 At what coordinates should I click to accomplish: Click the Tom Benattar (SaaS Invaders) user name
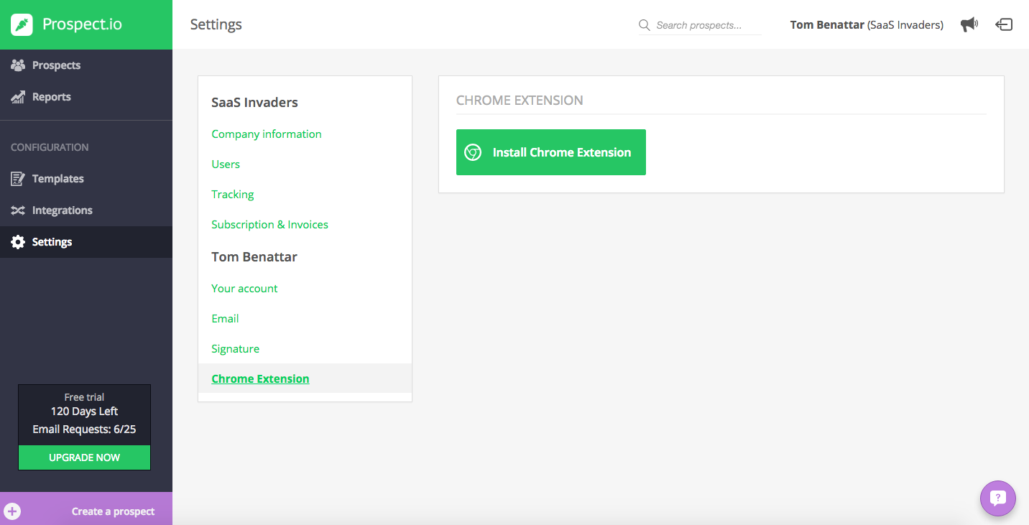click(x=867, y=25)
